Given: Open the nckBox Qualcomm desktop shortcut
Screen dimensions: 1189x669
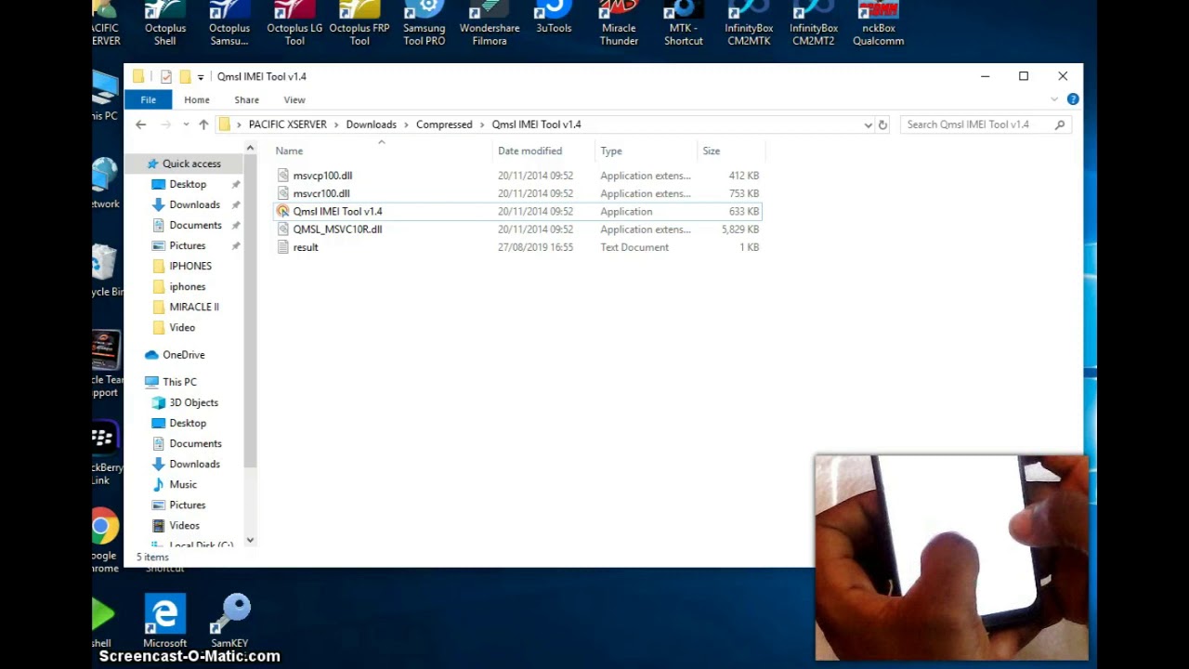Looking at the screenshot, I should tap(879, 24).
